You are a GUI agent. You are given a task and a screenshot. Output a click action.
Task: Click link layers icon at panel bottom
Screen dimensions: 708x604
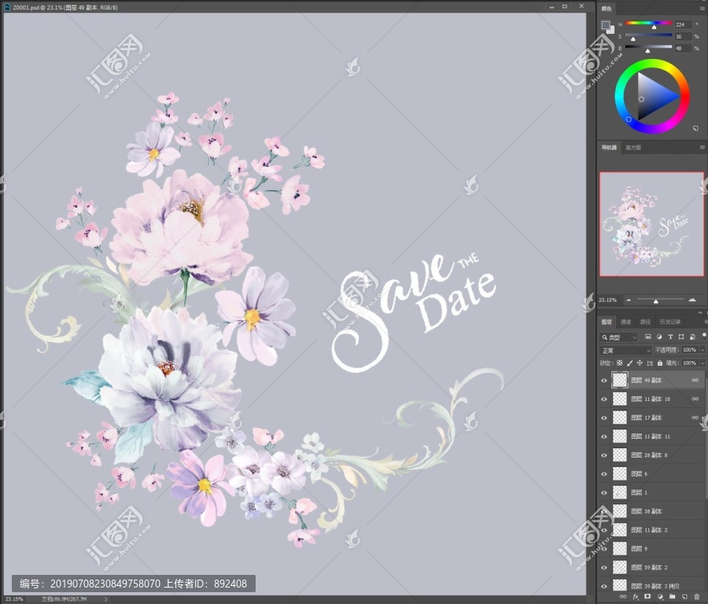pyautogui.click(x=623, y=597)
